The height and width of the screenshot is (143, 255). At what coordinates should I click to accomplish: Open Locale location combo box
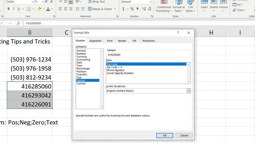(x=148, y=91)
